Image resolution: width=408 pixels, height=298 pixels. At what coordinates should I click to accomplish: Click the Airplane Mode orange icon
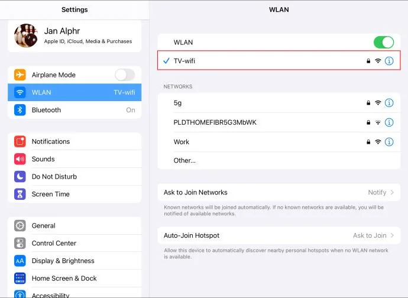pyautogui.click(x=20, y=74)
